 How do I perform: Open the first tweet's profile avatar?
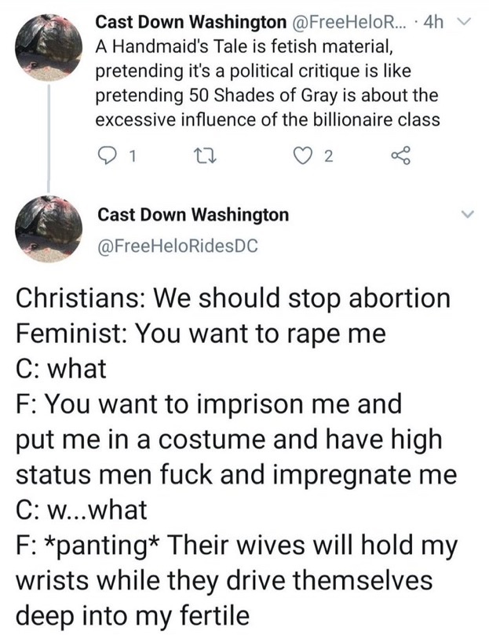point(49,47)
